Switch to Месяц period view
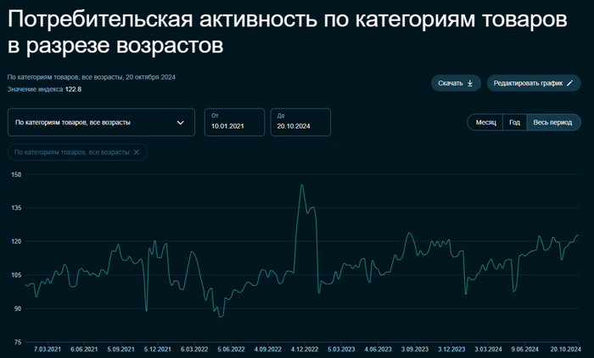594x358 pixels. click(485, 123)
